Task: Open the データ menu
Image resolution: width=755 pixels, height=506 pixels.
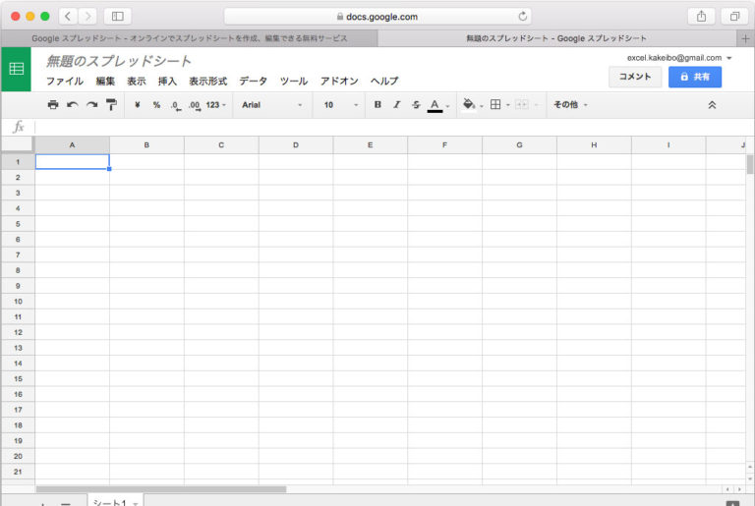Action: (x=253, y=82)
